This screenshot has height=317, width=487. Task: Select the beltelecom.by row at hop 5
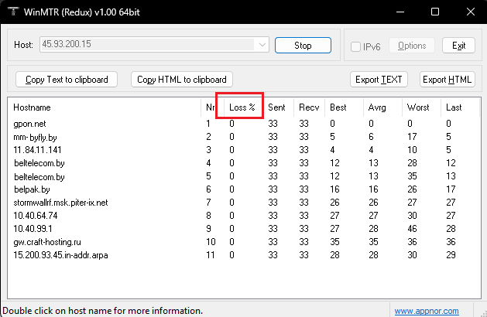click(x=244, y=176)
